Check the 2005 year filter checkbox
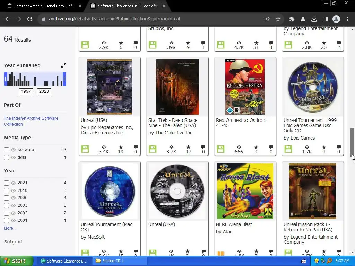The height and width of the screenshot is (266, 355). pos(6,198)
